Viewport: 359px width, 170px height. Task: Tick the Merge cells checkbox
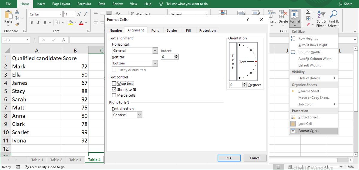click(114, 95)
